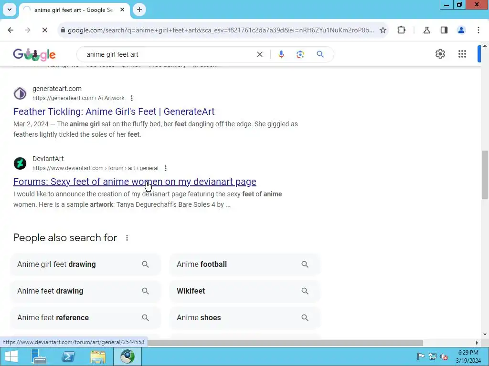Start voice search with microphone
The height and width of the screenshot is (366, 489).
coord(281,54)
